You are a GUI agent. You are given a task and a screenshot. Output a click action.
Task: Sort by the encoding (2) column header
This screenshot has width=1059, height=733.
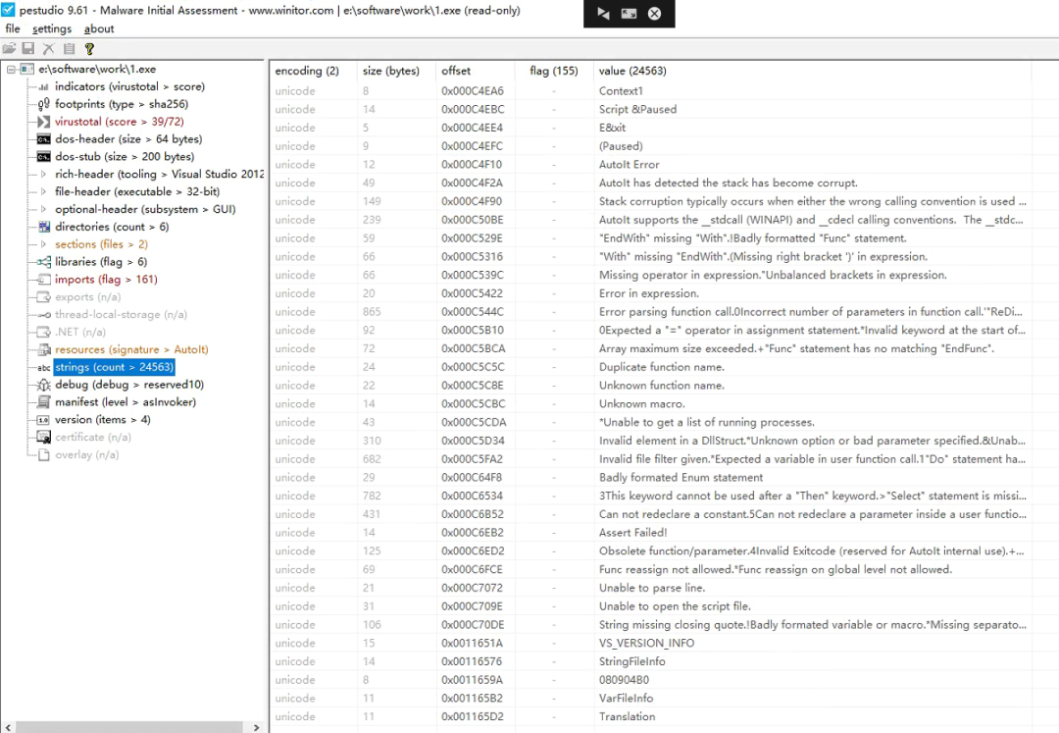coord(314,71)
